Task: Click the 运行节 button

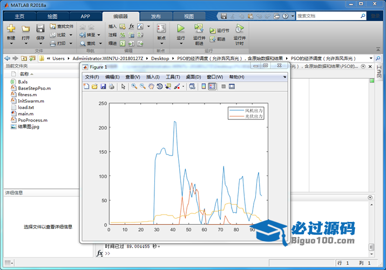Action: (219, 31)
